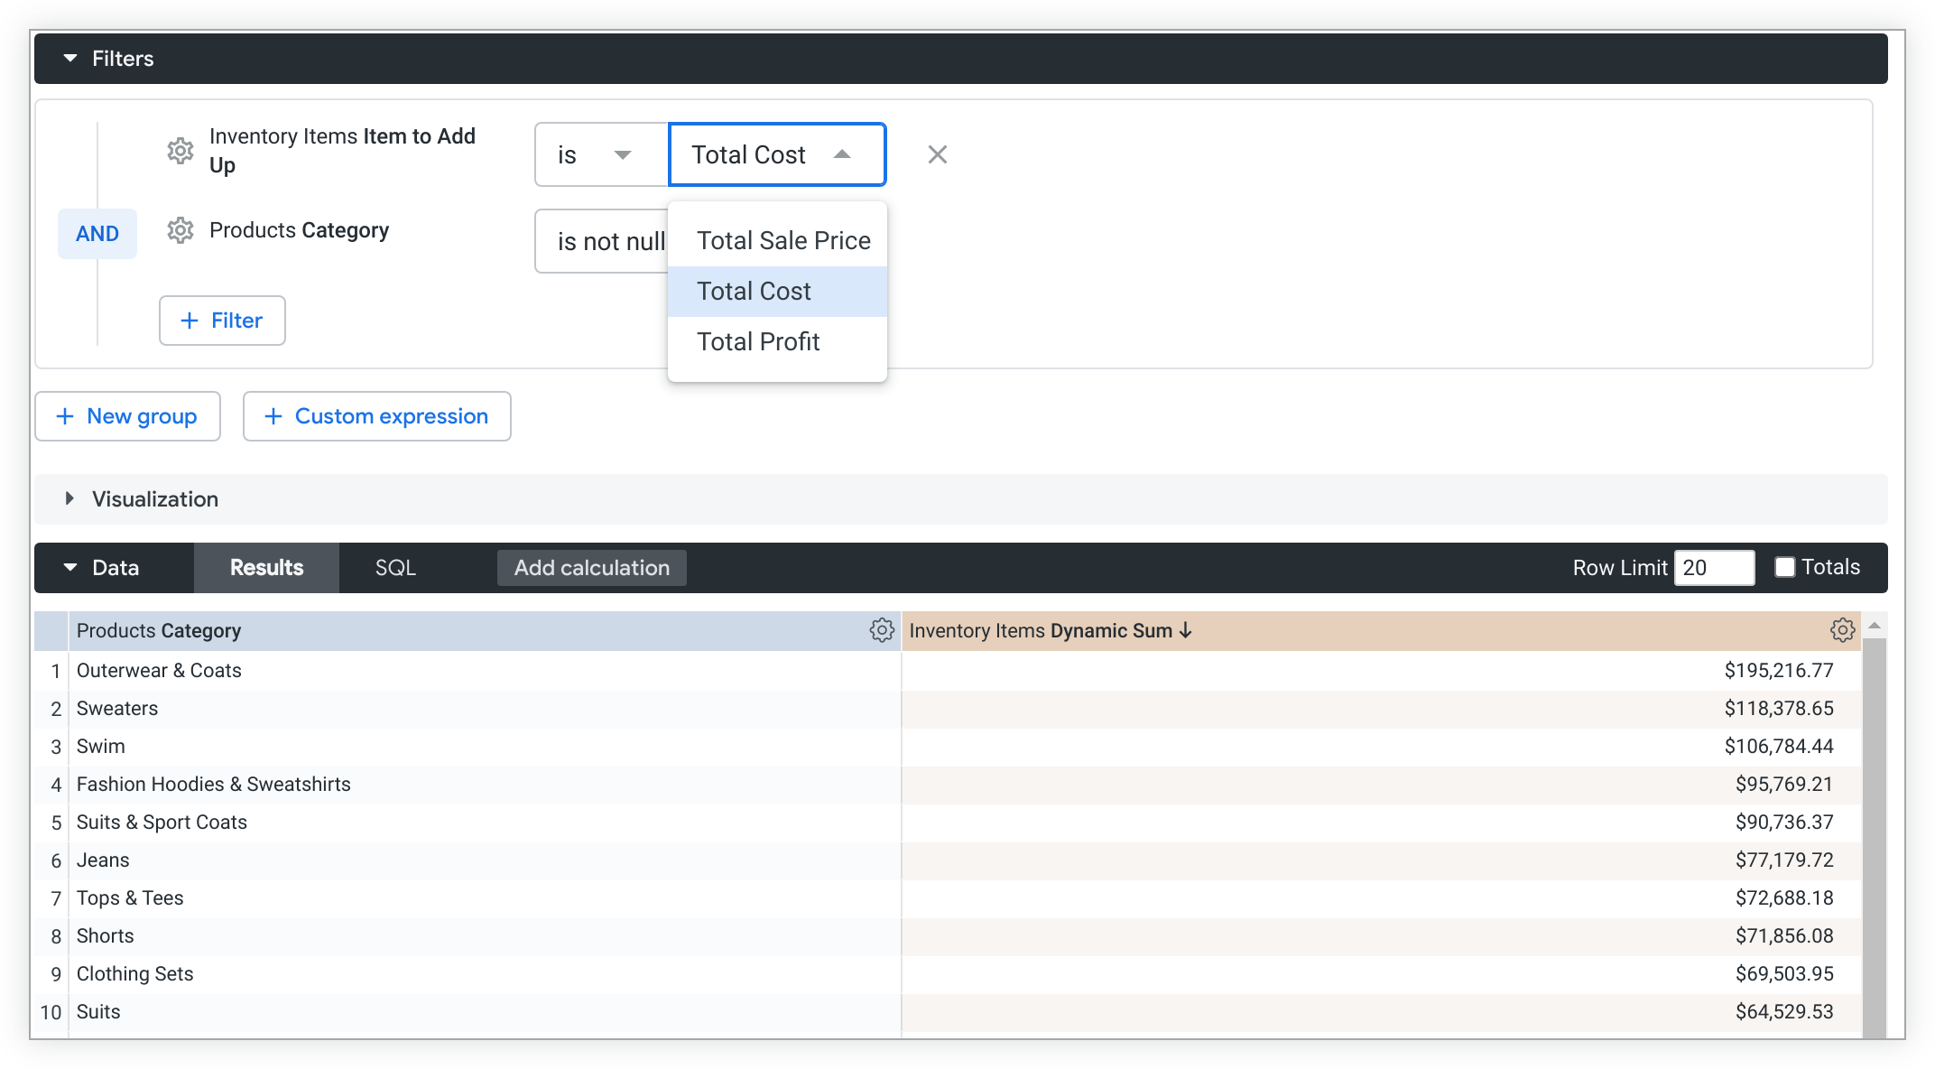Click scrollbar up arrow in results table
This screenshot has width=1935, height=1069.
click(x=1875, y=626)
